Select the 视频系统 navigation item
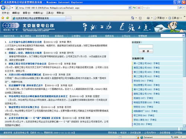The image size is (186, 139). 109,36
